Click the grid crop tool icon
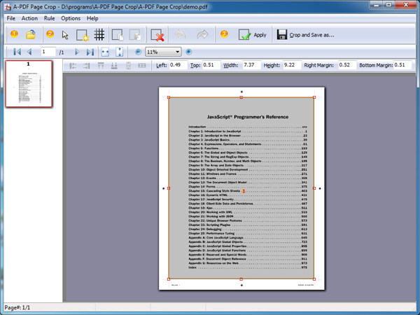 pos(99,35)
